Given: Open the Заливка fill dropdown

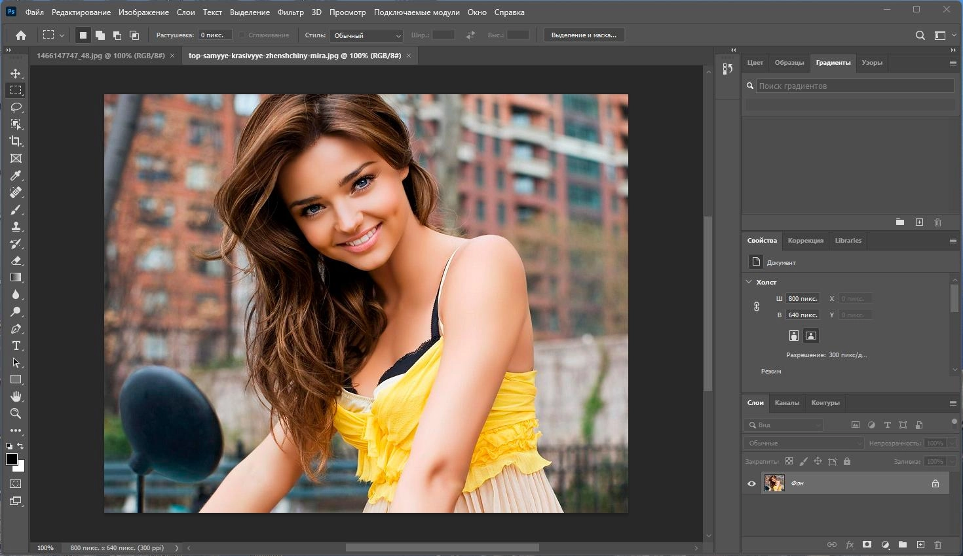Looking at the screenshot, I should 952,461.
